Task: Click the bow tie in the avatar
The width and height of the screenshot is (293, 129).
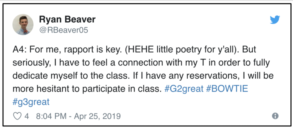Action: click(25, 31)
